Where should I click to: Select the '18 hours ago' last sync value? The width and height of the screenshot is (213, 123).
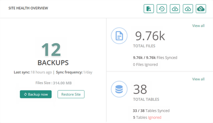(x=41, y=72)
